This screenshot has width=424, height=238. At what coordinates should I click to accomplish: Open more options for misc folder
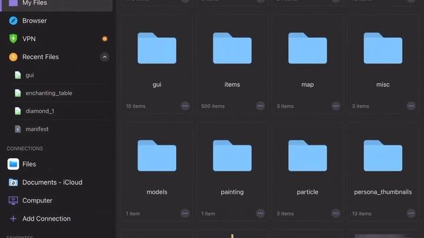click(x=411, y=106)
